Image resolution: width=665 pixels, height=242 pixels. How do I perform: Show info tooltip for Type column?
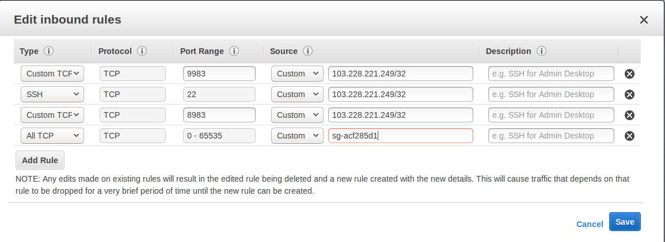point(48,51)
